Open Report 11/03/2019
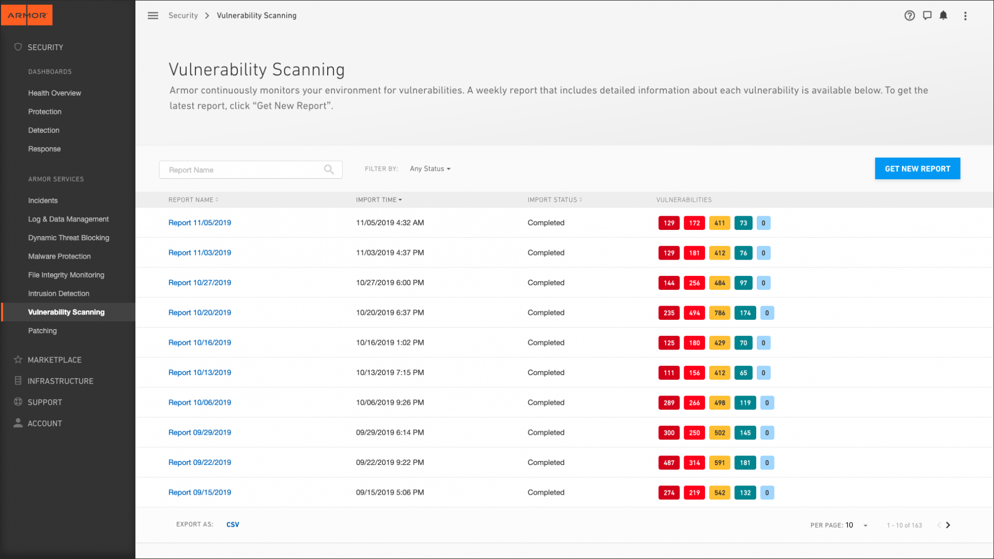994x559 pixels. coord(200,252)
